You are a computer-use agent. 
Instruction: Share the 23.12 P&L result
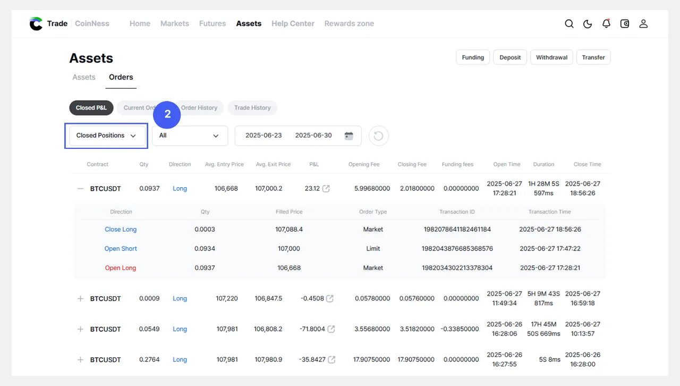326,188
